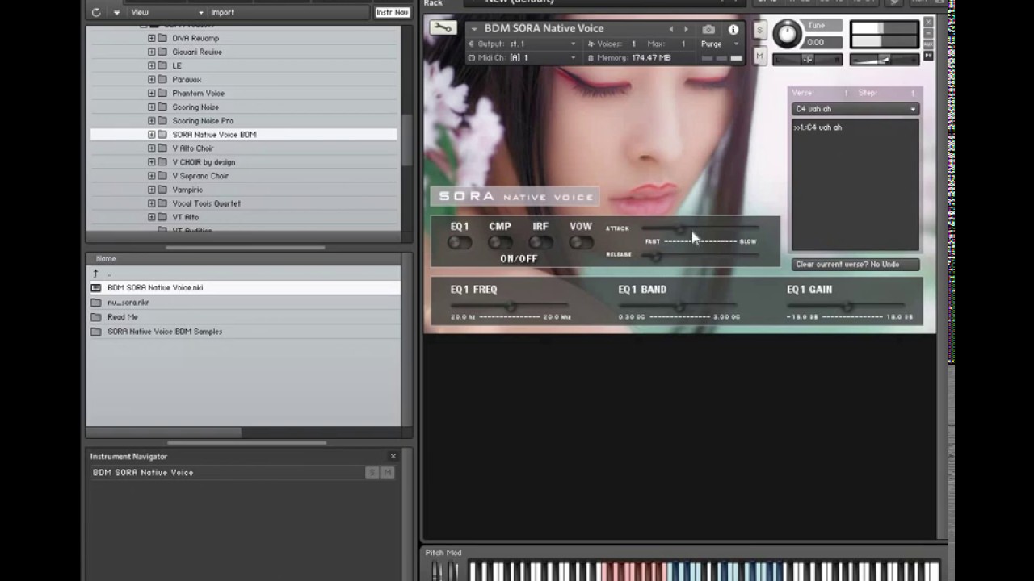The height and width of the screenshot is (581, 1034).
Task: Open instrument info with the i icon
Action: [733, 29]
